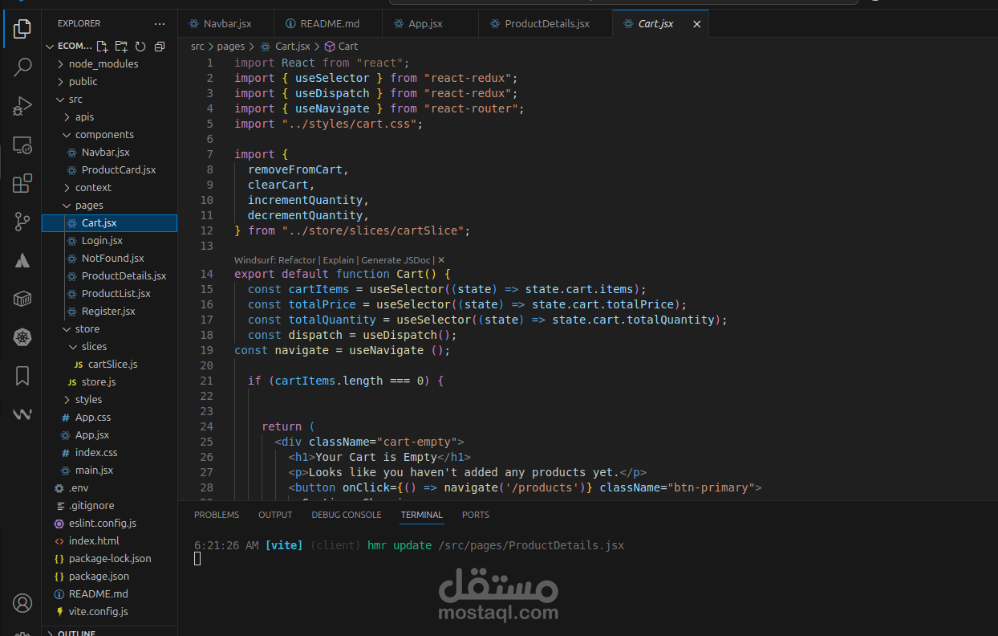Open the PORTS panel tab
Image resolution: width=998 pixels, height=636 pixels.
tap(476, 515)
